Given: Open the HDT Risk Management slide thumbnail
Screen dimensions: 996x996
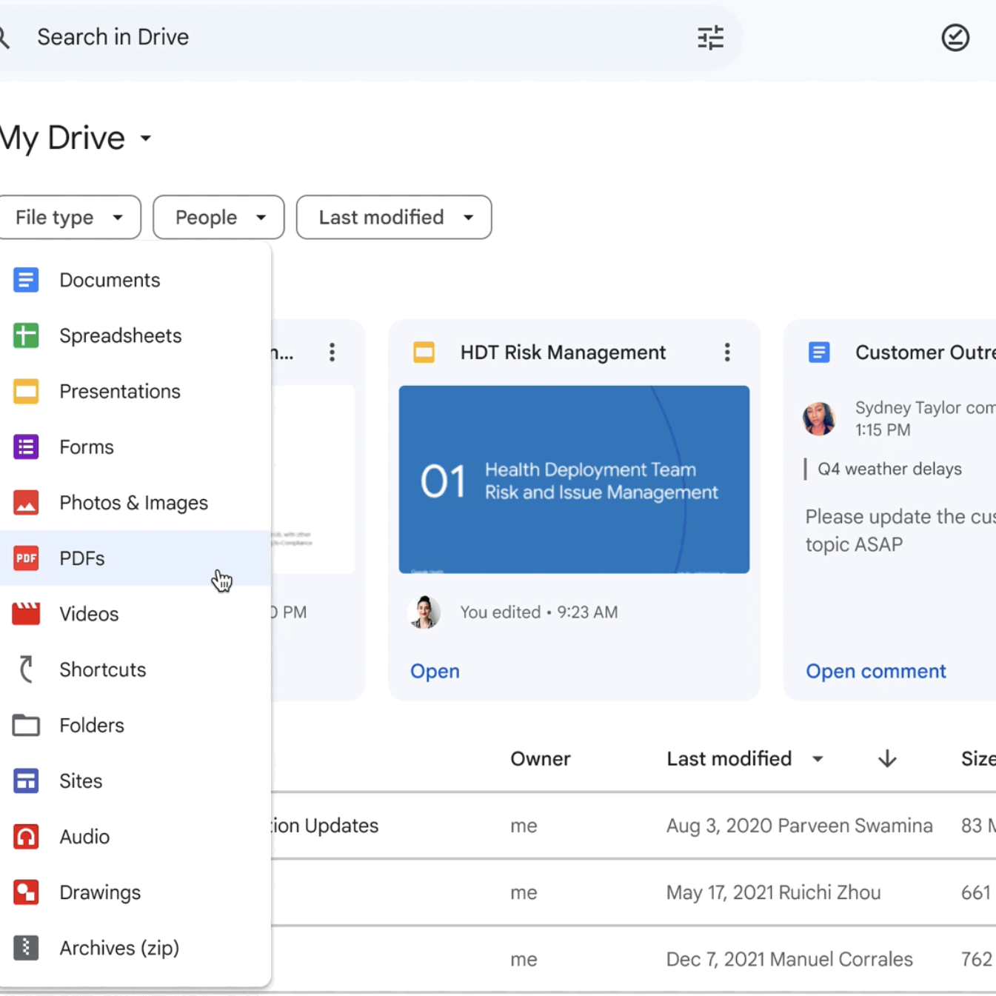Looking at the screenshot, I should click(x=574, y=479).
